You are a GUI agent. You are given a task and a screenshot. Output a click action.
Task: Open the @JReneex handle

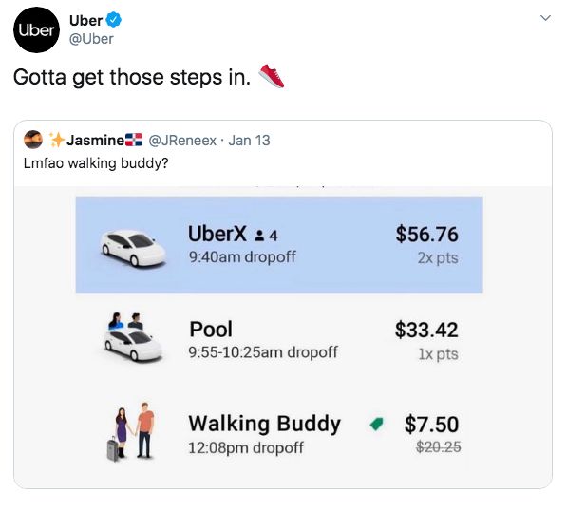(x=182, y=141)
